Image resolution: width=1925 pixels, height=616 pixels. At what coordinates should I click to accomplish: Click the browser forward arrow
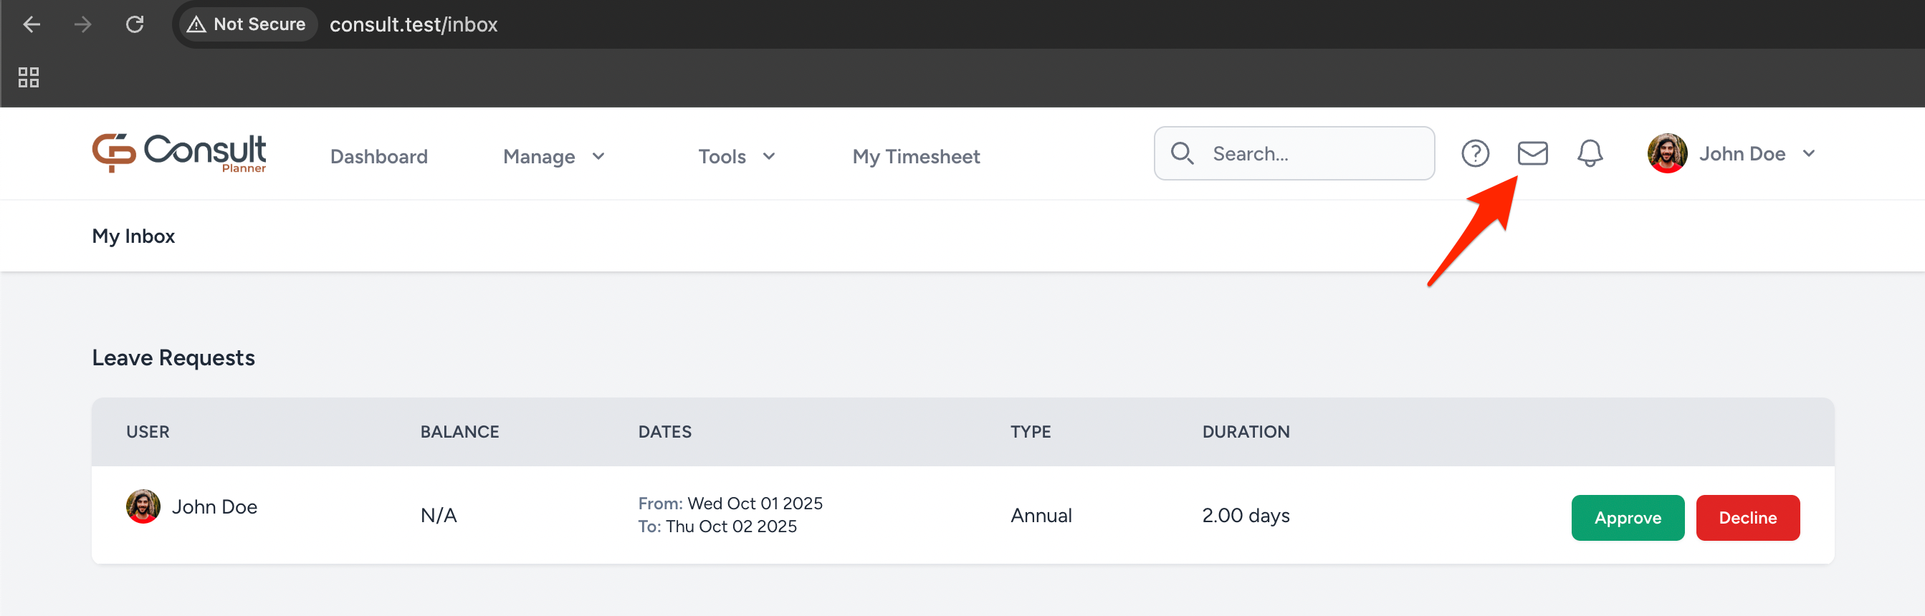click(x=83, y=24)
